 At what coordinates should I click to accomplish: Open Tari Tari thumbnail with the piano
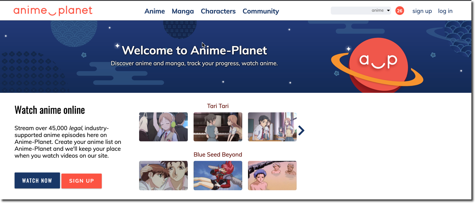[x=218, y=127]
